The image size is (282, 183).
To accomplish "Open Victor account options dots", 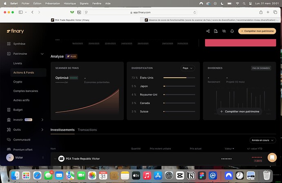I will (x=43, y=158).
